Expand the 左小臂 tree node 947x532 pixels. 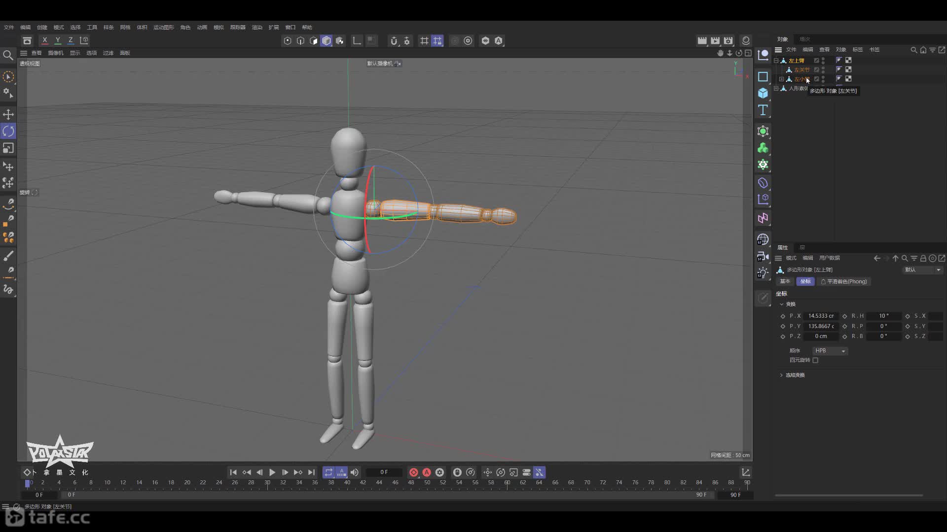pos(781,79)
